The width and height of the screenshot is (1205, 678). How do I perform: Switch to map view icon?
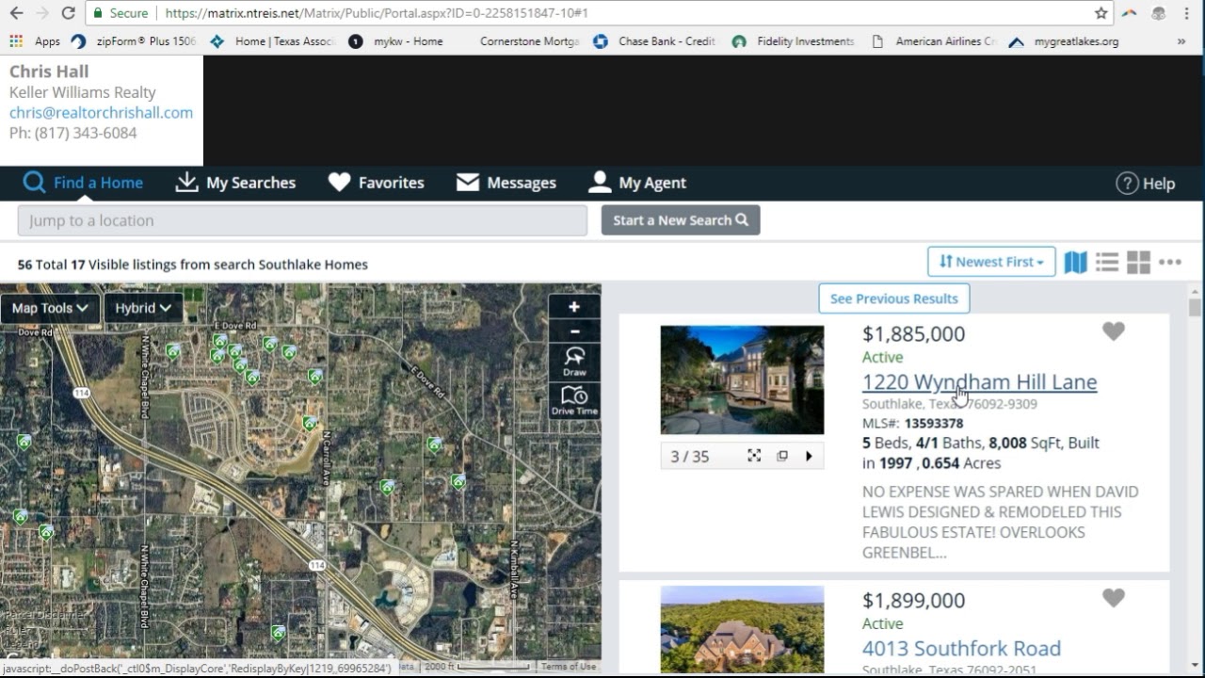point(1075,262)
